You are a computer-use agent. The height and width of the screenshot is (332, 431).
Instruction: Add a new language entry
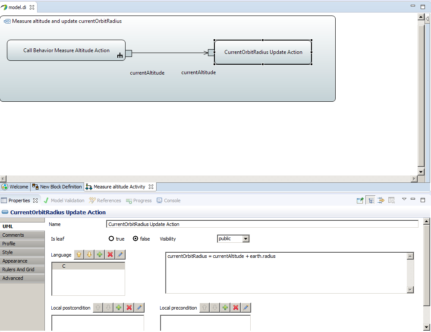tap(100, 254)
